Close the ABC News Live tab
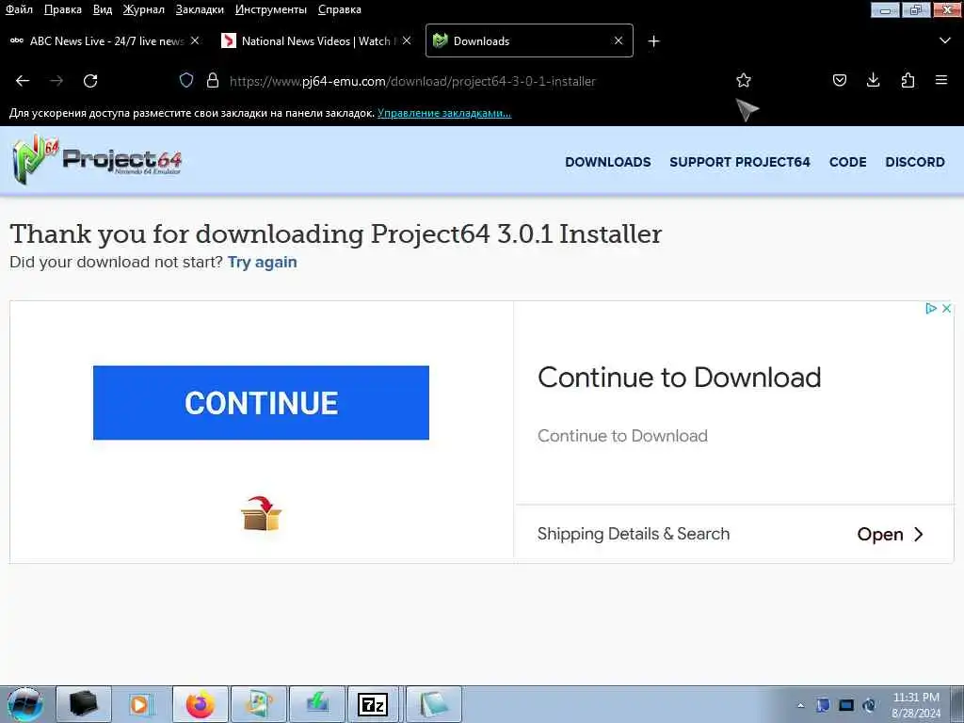The width and height of the screenshot is (964, 723). [x=195, y=40]
